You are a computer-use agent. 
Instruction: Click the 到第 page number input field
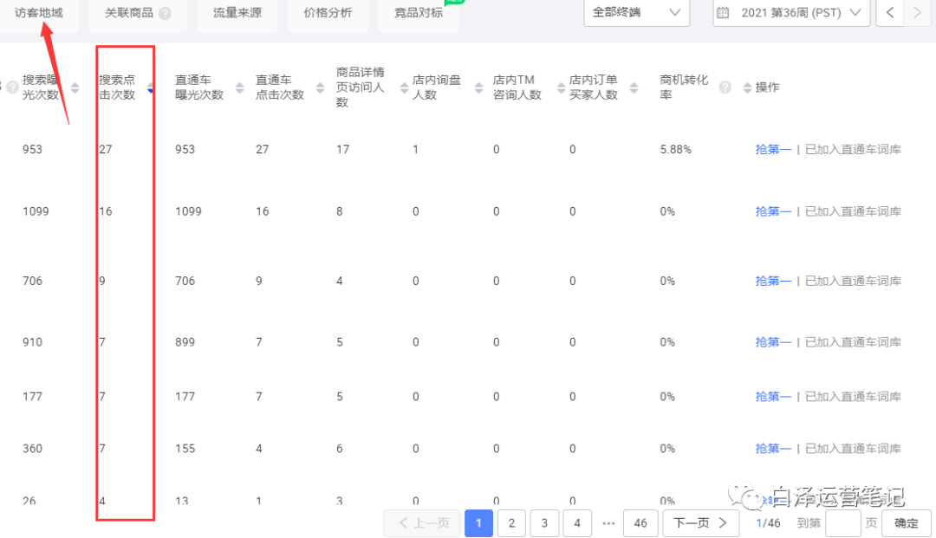(x=843, y=523)
